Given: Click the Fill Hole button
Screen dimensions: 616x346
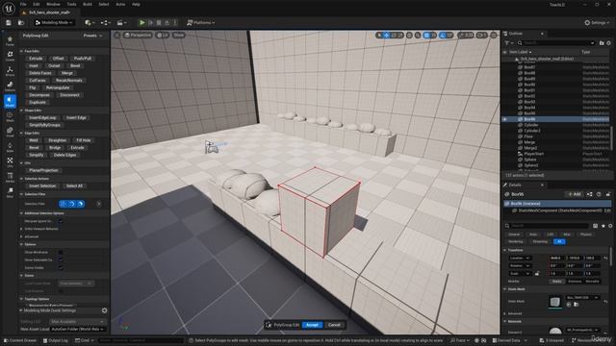Looking at the screenshot, I should pyautogui.click(x=84, y=140).
